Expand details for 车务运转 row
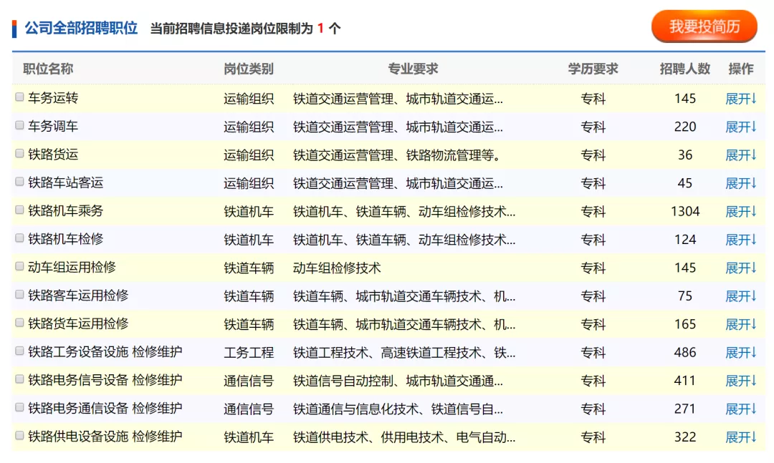774x463 pixels. (x=741, y=99)
